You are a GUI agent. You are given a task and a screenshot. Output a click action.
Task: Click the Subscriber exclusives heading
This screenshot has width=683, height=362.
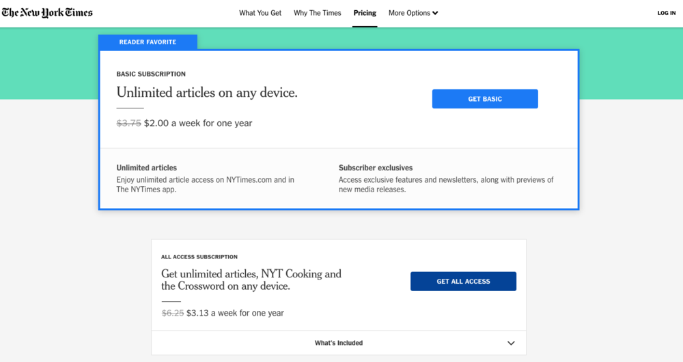coord(376,168)
